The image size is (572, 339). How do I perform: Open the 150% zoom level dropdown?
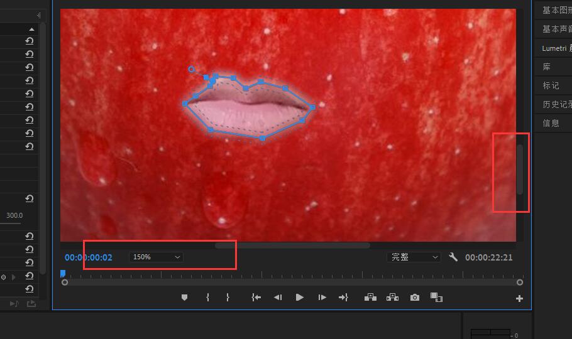tap(157, 257)
